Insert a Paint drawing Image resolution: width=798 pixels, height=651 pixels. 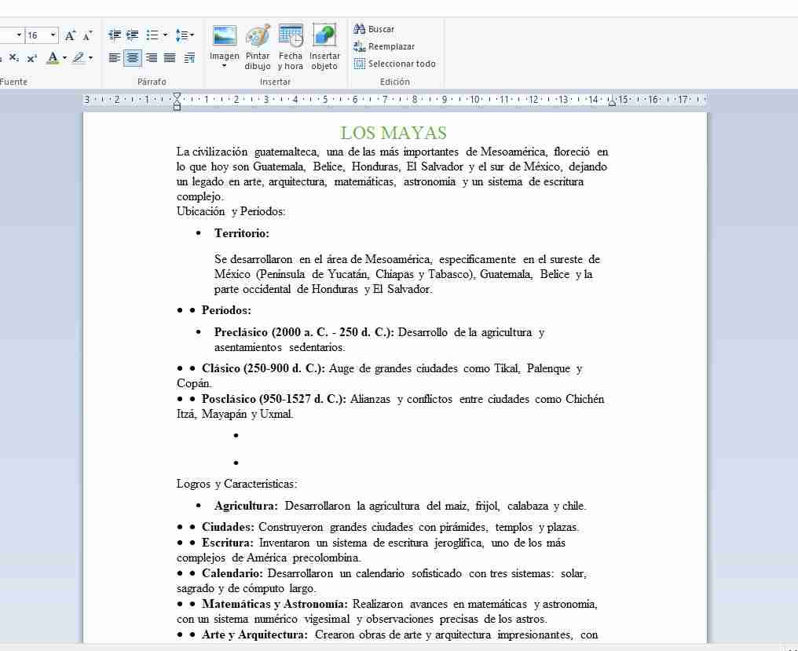(258, 47)
